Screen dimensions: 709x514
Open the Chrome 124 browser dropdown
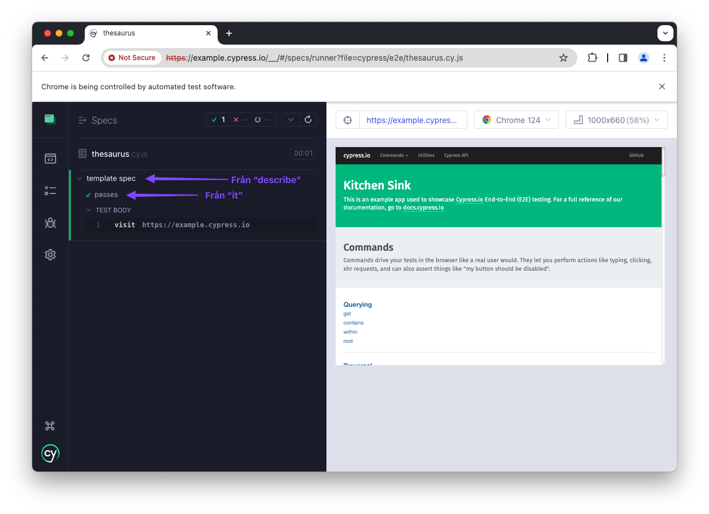(516, 120)
